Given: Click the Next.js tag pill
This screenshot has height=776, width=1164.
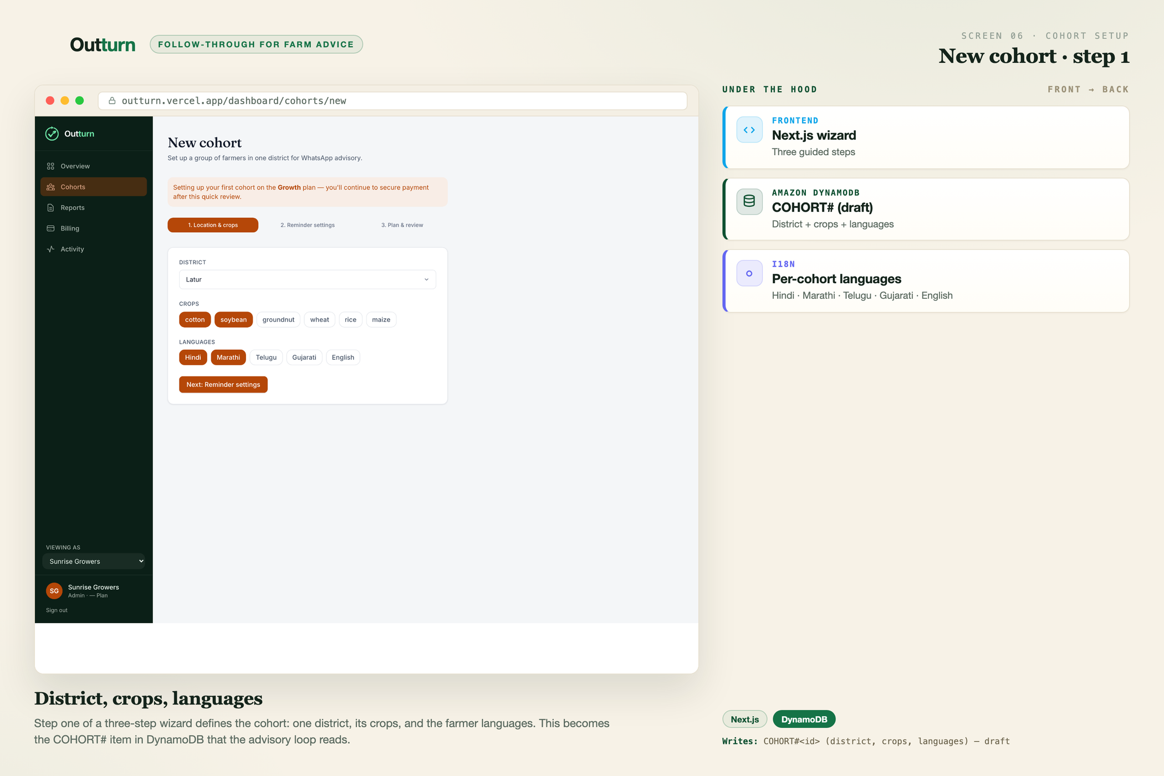Looking at the screenshot, I should (x=745, y=719).
